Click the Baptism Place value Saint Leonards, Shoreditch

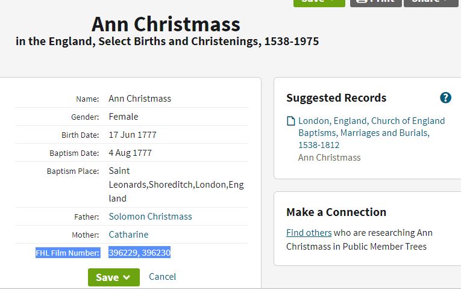(177, 185)
